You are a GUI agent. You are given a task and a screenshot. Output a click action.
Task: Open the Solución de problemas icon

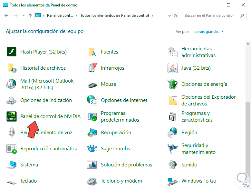coord(92,165)
